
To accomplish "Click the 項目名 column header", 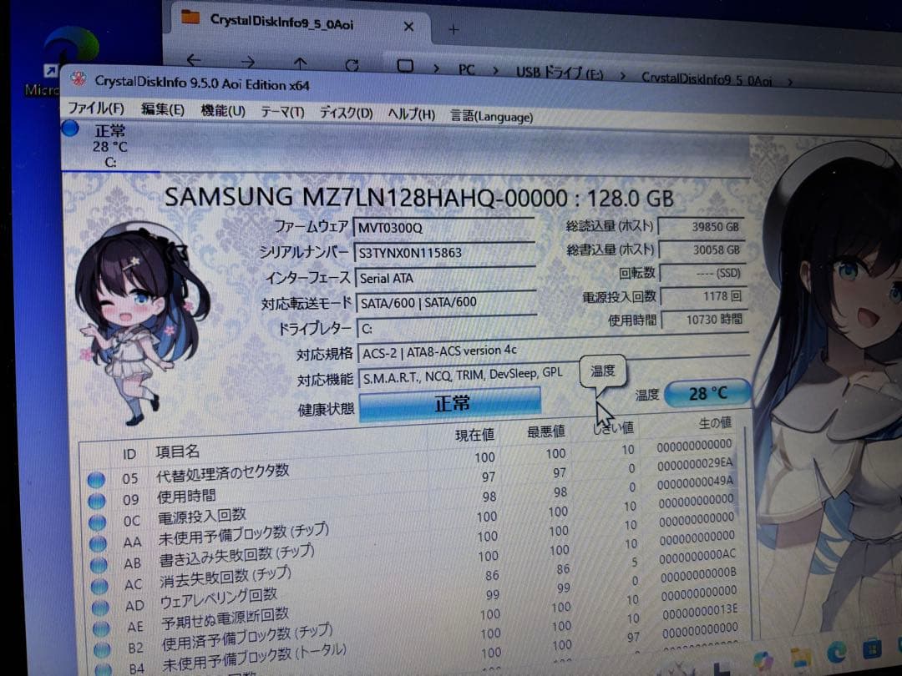I will point(177,452).
